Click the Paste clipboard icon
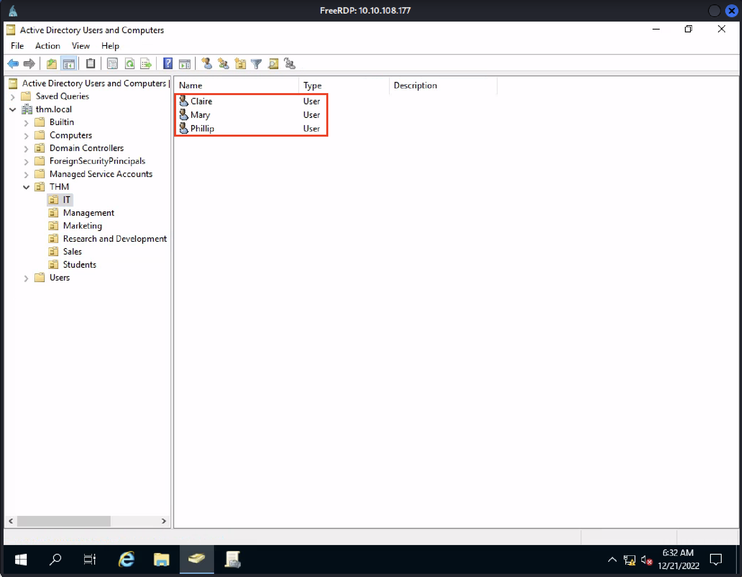The height and width of the screenshot is (577, 742). click(91, 64)
